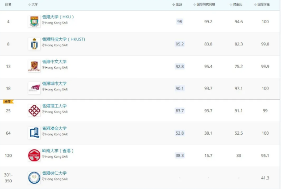Sort table by 总分 column

click(177, 4)
